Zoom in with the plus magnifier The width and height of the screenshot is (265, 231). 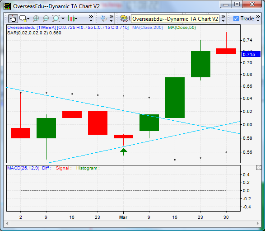click(36, 18)
